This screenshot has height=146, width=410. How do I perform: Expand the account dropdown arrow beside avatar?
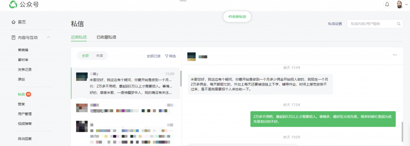point(406,5)
